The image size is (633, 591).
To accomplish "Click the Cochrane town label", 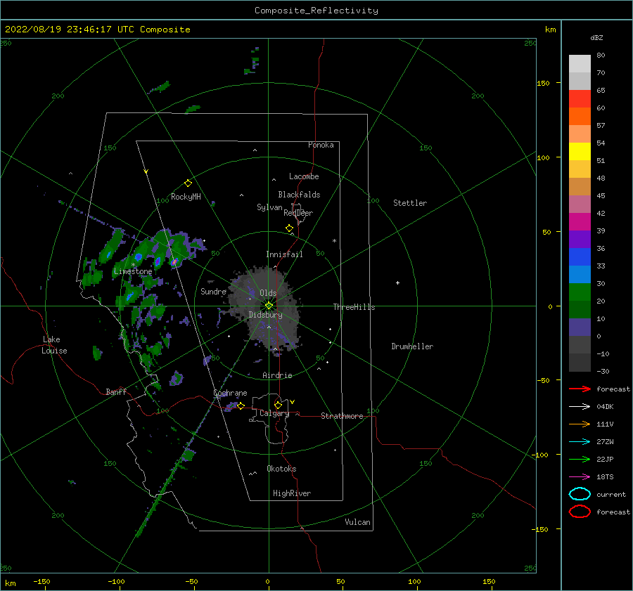I will (230, 393).
